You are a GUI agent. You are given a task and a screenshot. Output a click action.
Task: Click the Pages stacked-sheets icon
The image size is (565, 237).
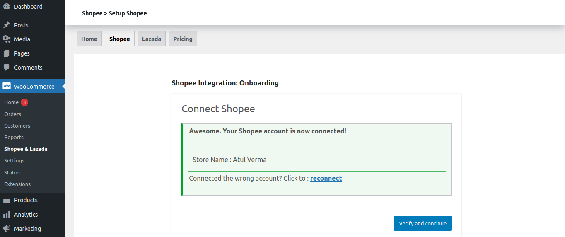coord(7,53)
